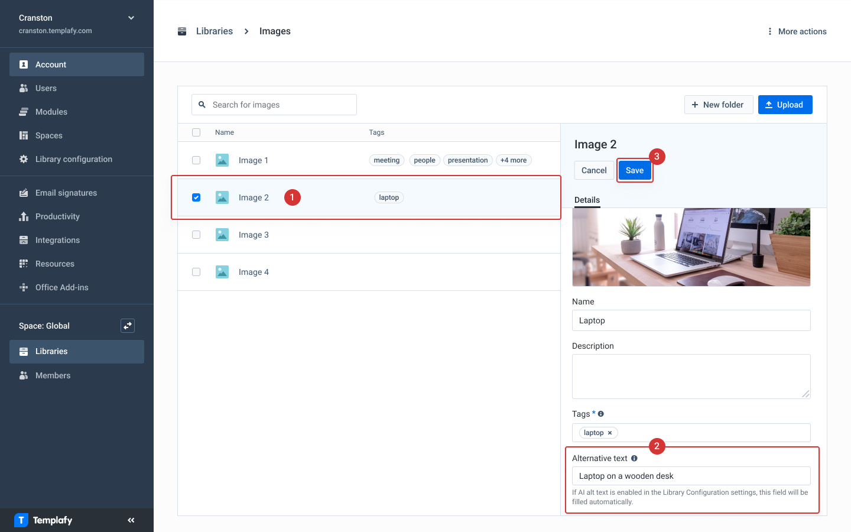This screenshot has height=532, width=851.
Task: Click the space switcher icon next to Space: Global
Action: pos(128,326)
